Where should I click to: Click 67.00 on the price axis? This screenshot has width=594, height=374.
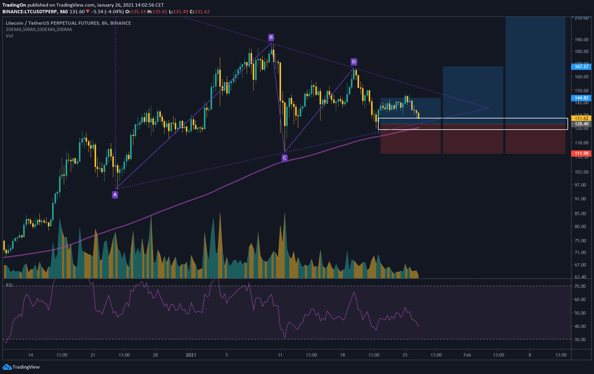(580, 265)
